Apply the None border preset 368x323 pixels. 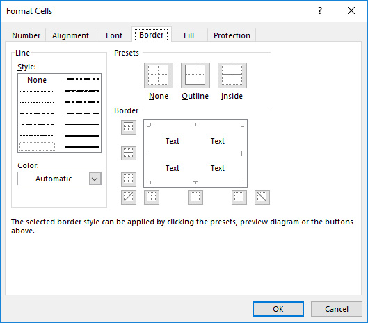(x=159, y=75)
